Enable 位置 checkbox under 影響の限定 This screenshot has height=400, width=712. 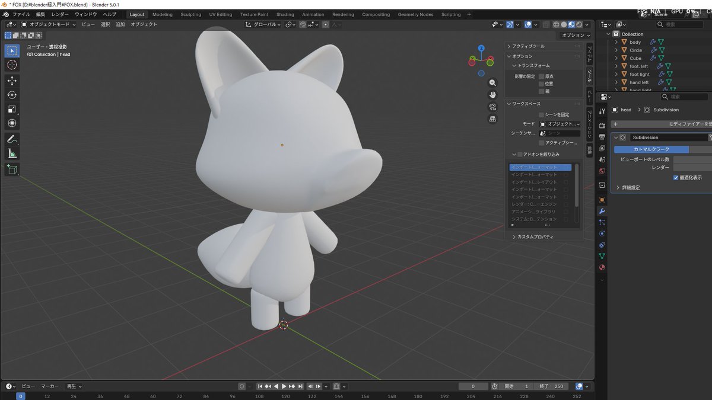point(541,84)
